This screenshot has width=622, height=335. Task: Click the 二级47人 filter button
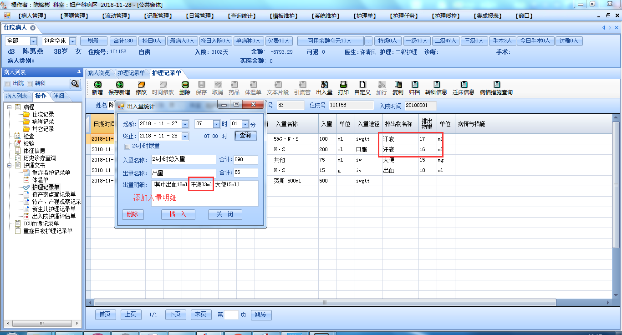445,41
